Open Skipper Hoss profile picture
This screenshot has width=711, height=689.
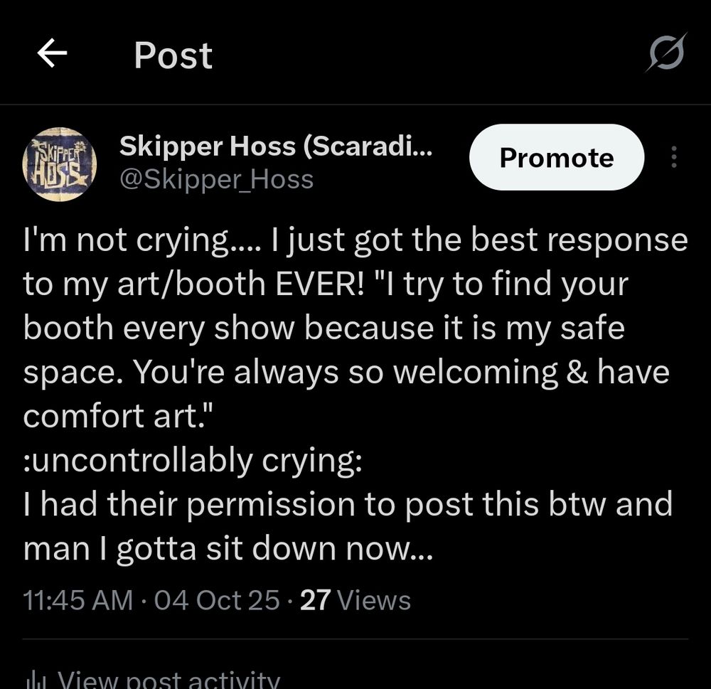tap(60, 164)
